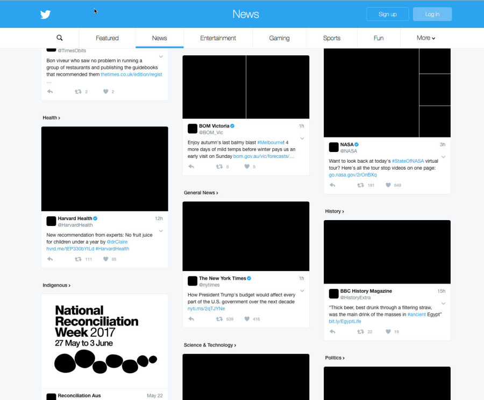Like The New York Times tweet

coord(247,319)
